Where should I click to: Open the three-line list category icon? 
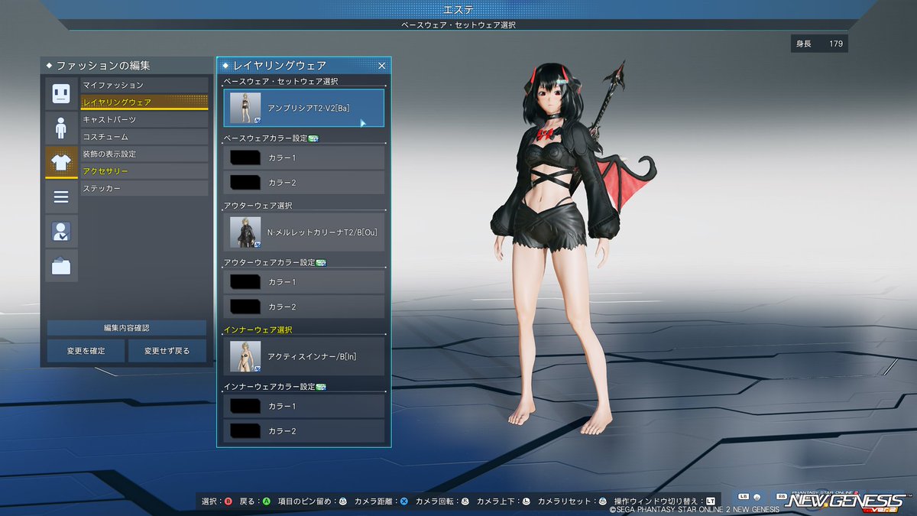click(61, 196)
